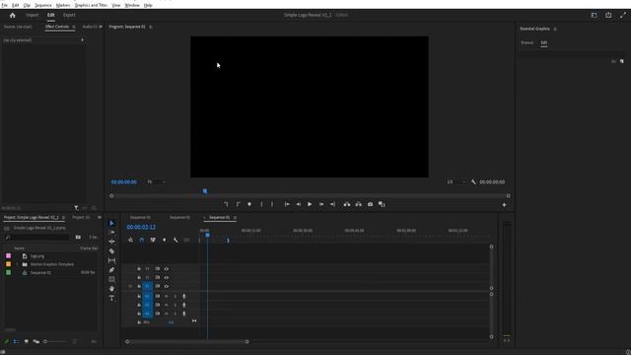The width and height of the screenshot is (631, 355).
Task: Select the Track Select Forward tool
Action: point(111,233)
